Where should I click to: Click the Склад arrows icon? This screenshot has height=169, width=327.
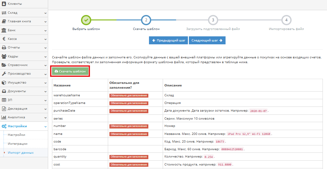pyautogui.click(x=4, y=13)
